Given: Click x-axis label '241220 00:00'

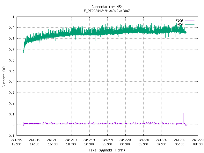Looking at the screenshot, I should pyautogui.click(x=125, y=142).
